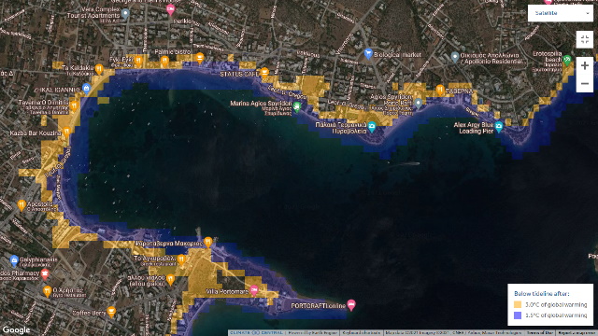Click the Allou giallou restaurant pin
Viewport: 598px width, 336px height.
click(x=170, y=280)
